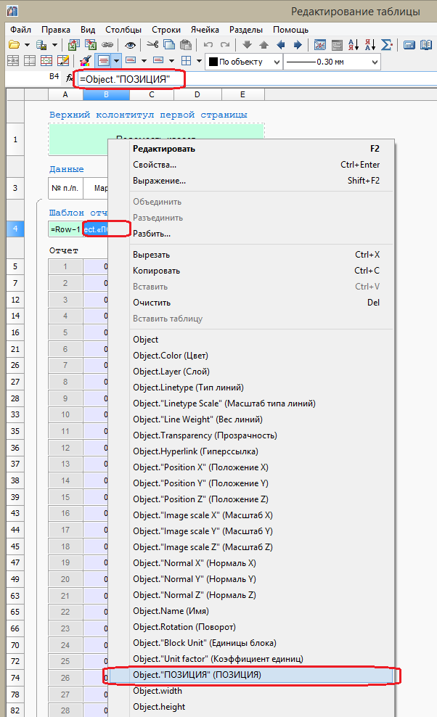Click the undo arrow icon
This screenshot has height=717, width=437.
pyautogui.click(x=208, y=45)
